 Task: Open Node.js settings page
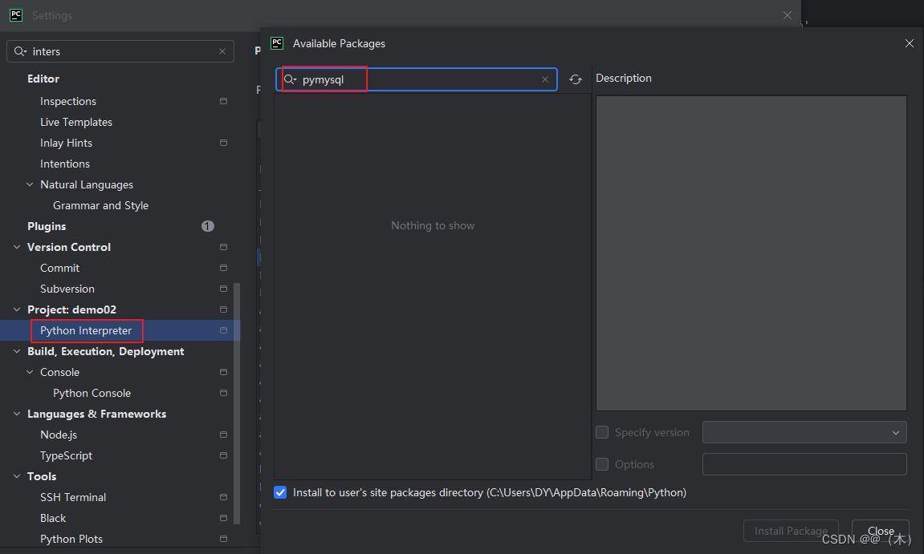[59, 435]
